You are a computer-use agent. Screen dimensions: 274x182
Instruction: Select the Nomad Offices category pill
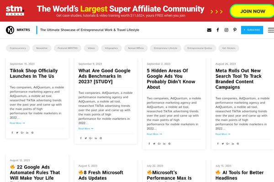[136, 48]
